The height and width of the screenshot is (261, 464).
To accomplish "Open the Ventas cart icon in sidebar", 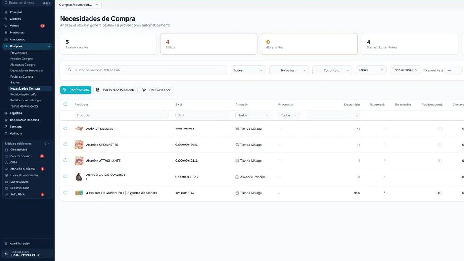I will [6, 26].
